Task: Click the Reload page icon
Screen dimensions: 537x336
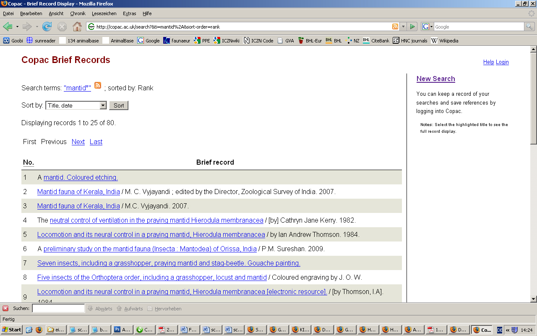Action: (47, 27)
